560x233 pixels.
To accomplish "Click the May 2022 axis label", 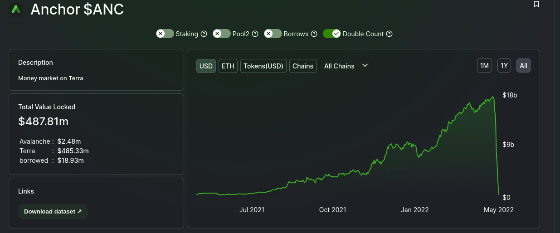I will pos(499,210).
